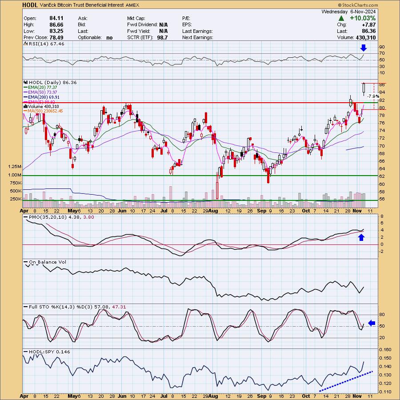The height and width of the screenshot is (400, 400).
Task: Click the candlestick icon before HODL (Daily)
Action: tap(25, 82)
